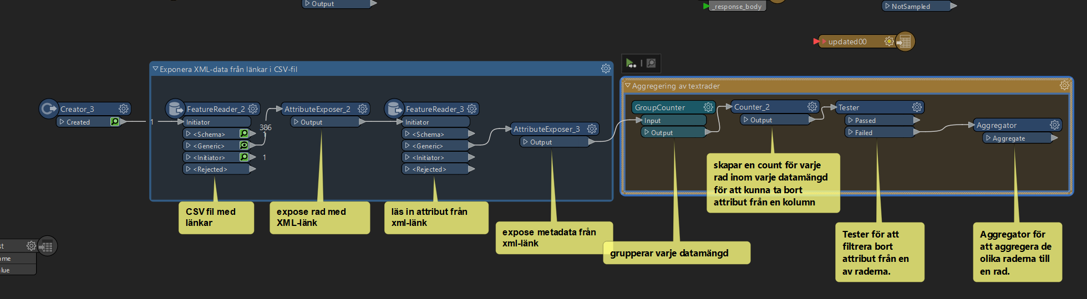Image resolution: width=1087 pixels, height=299 pixels.
Task: Open gear on Aggregering av textrader bookmark
Action: point(1064,86)
